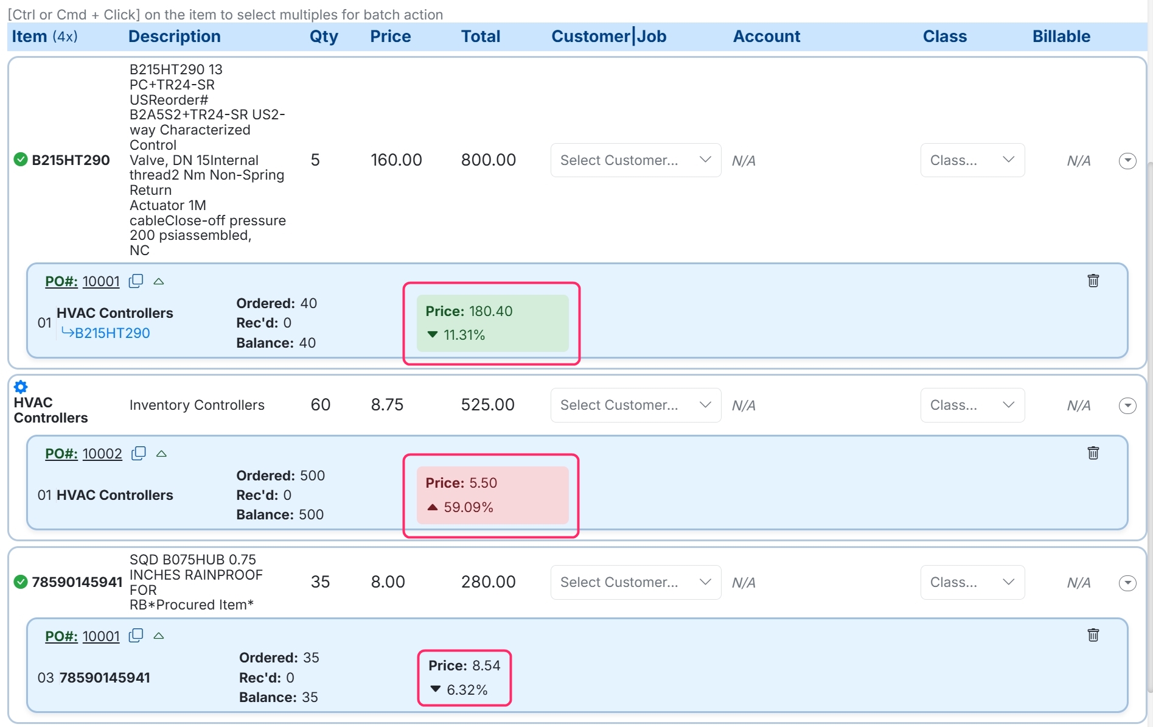Click the Account column header
This screenshot has width=1153, height=727.
tap(767, 37)
